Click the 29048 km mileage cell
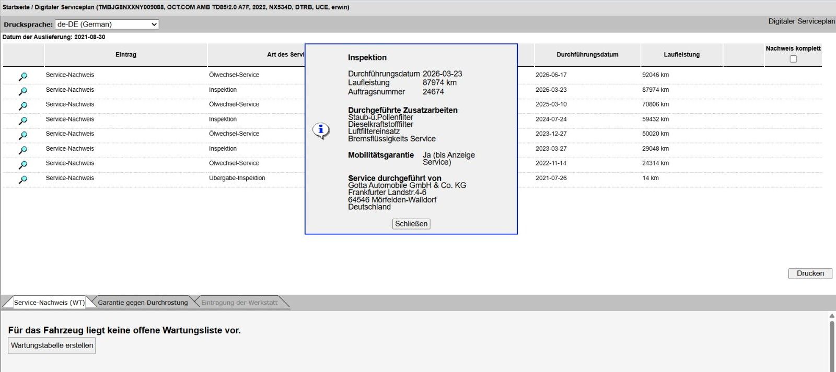Screen dimensions: 836x372 point(656,149)
